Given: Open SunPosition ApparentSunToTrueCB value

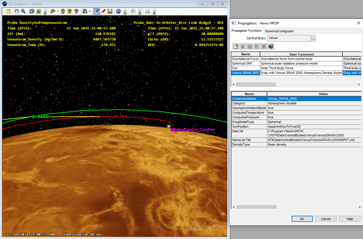Looking at the screenshot, I should (x=314, y=127).
